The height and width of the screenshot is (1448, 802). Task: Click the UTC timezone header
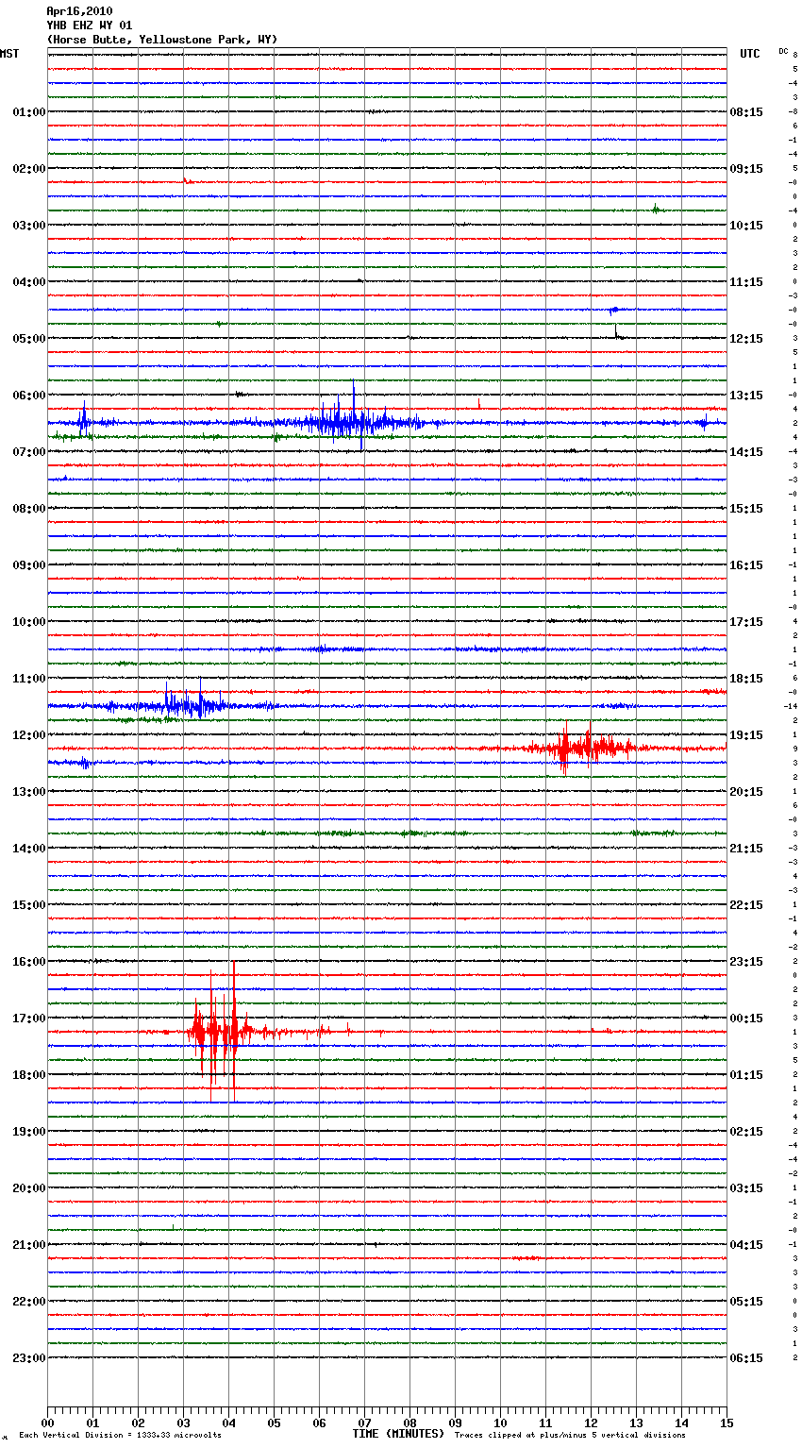[750, 54]
